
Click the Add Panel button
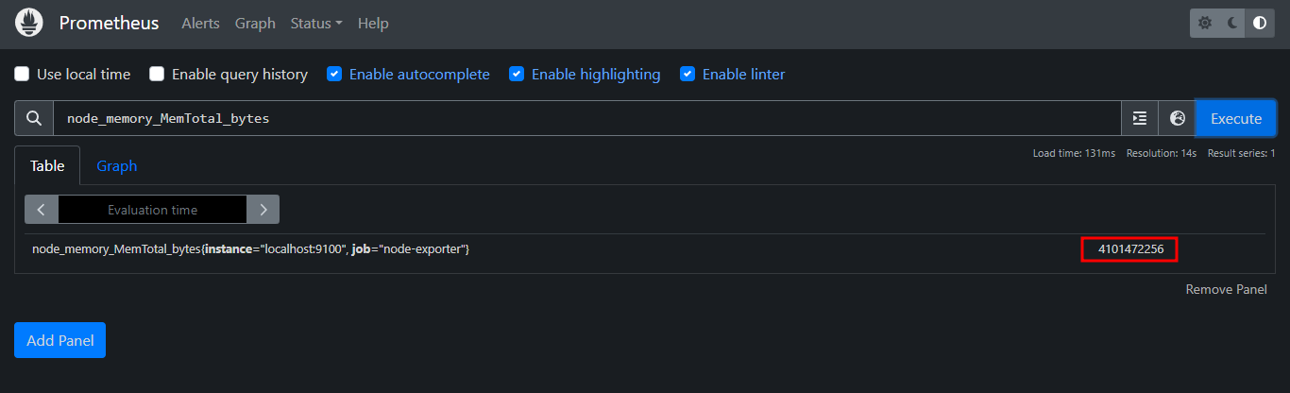click(59, 340)
